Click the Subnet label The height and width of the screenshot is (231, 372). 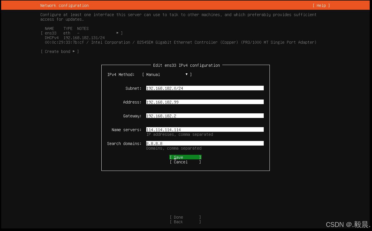click(x=134, y=88)
